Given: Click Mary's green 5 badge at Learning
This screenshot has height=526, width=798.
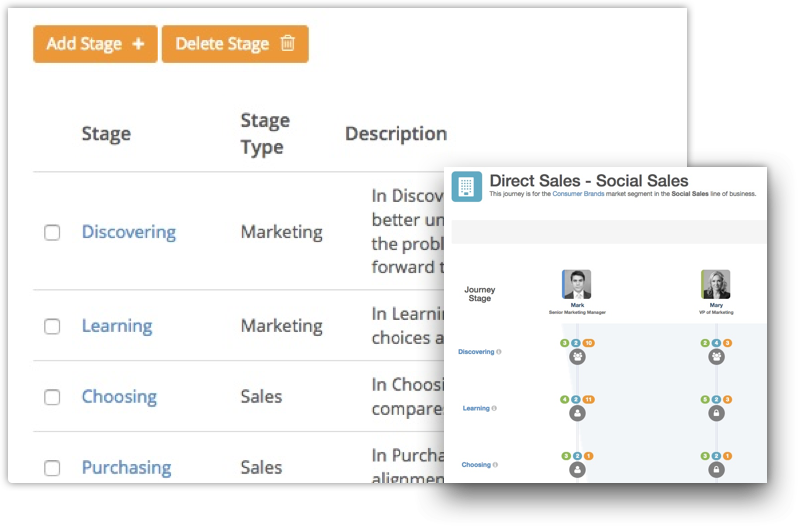Looking at the screenshot, I should pos(705,400).
